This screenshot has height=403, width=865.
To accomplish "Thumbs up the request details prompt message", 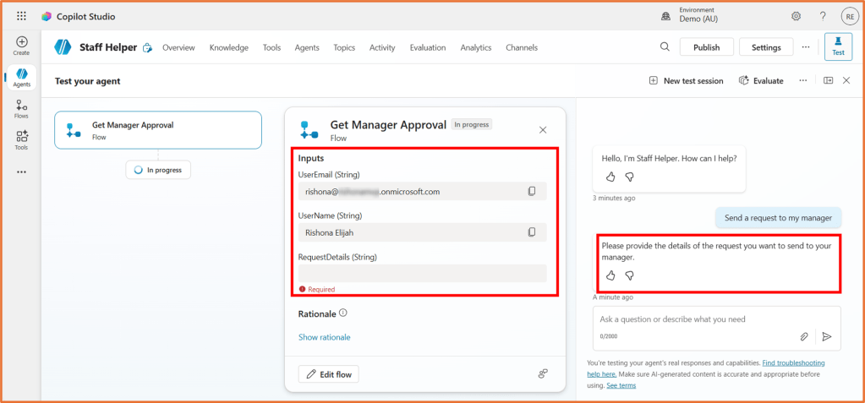I will point(610,275).
